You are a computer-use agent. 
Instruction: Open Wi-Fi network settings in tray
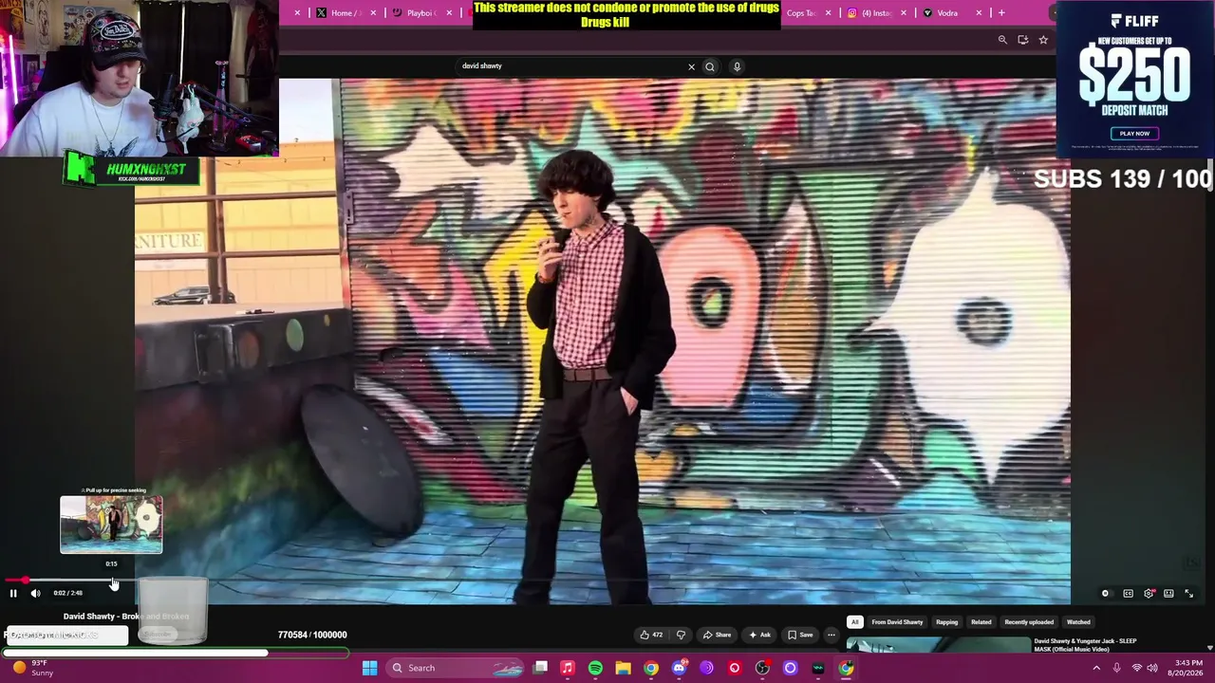click(x=1137, y=668)
